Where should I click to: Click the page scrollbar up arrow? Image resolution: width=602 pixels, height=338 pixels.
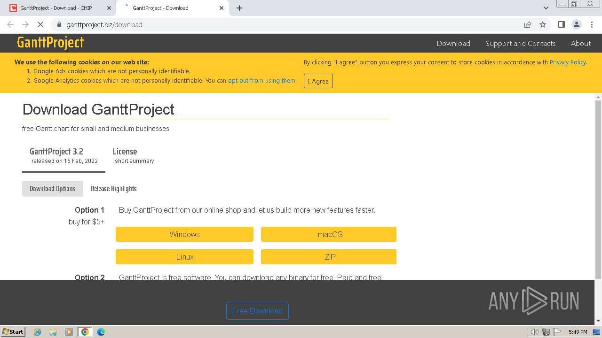pyautogui.click(x=598, y=97)
